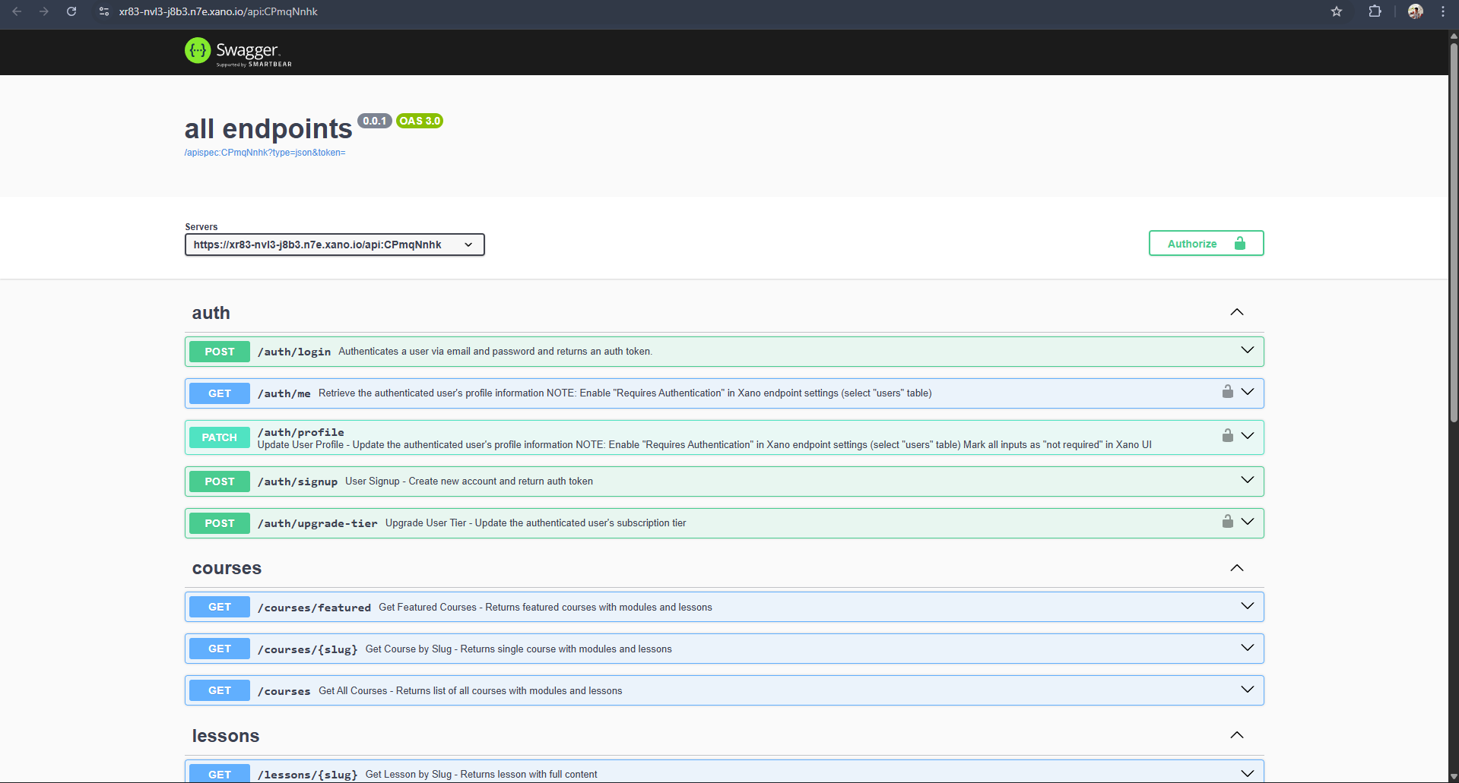Expand the POST /auth/login endpoint
Viewport: 1459px width, 783px height.
click(1247, 351)
